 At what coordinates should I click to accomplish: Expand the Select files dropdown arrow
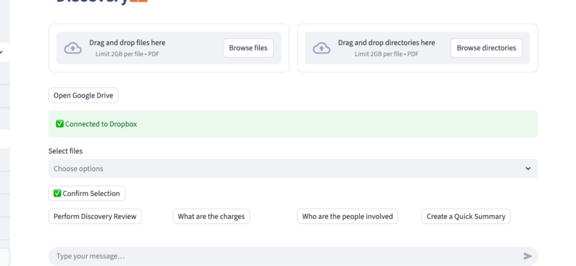coord(528,169)
